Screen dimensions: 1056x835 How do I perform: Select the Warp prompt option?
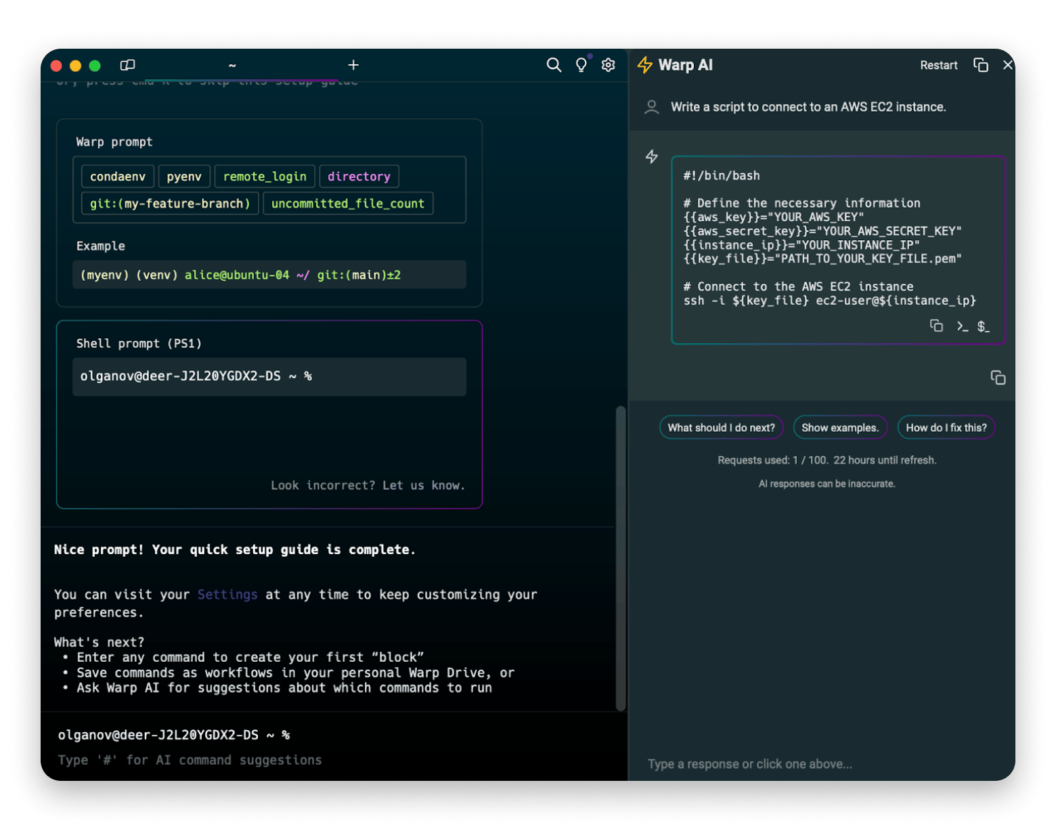click(x=269, y=212)
